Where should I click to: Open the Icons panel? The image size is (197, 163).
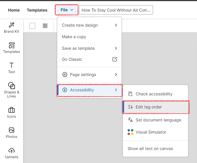point(12,112)
